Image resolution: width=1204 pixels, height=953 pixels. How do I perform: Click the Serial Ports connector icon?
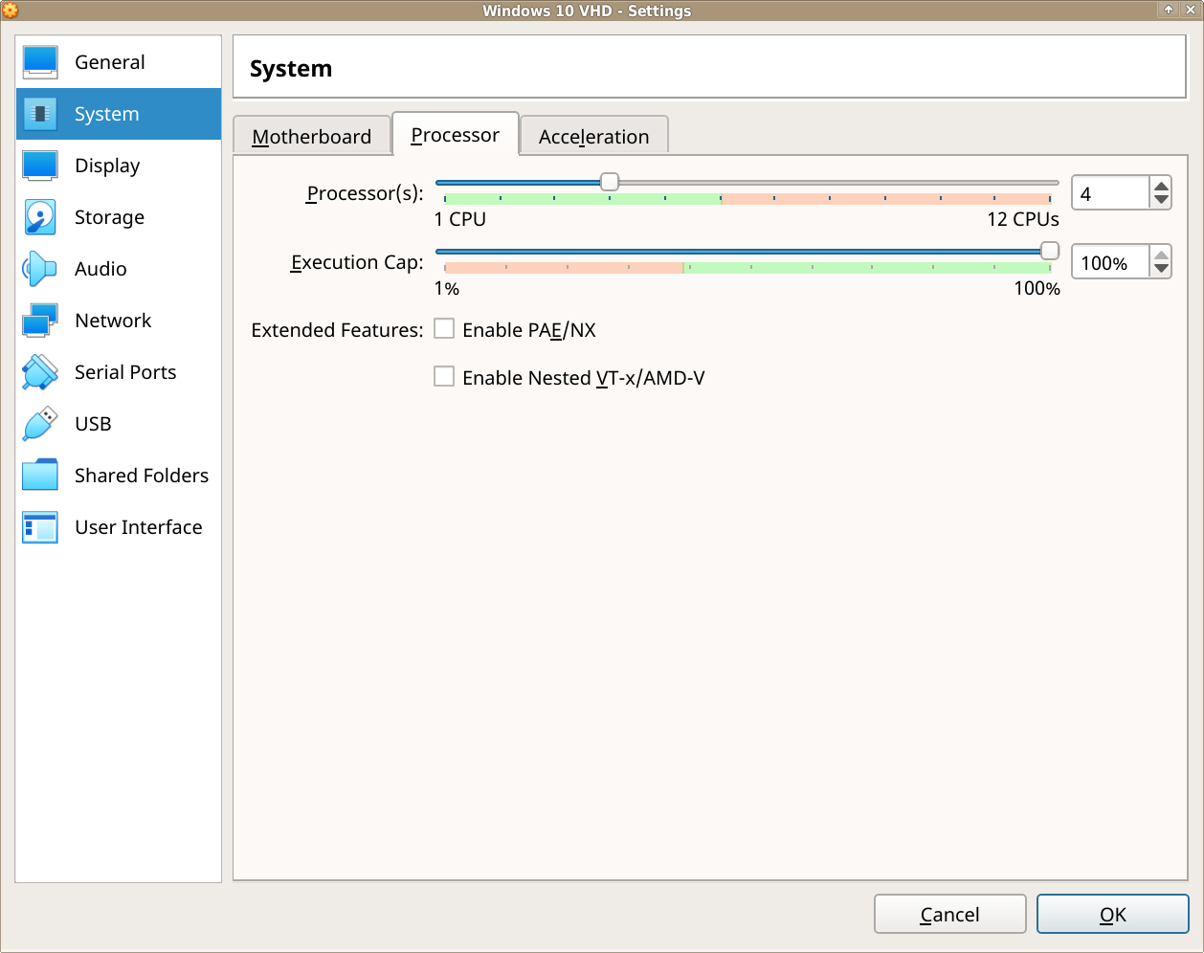pos(40,372)
